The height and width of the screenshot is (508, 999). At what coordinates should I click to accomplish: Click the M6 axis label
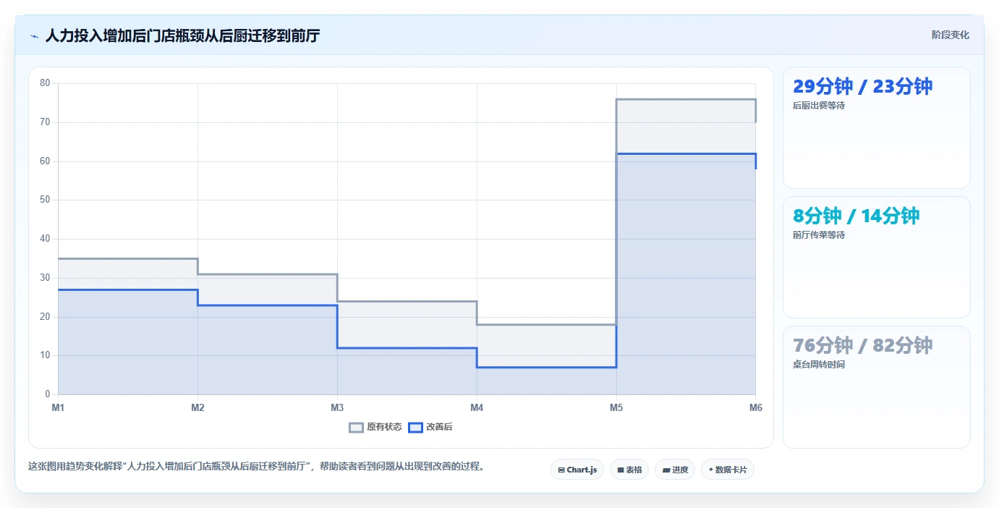click(x=756, y=407)
